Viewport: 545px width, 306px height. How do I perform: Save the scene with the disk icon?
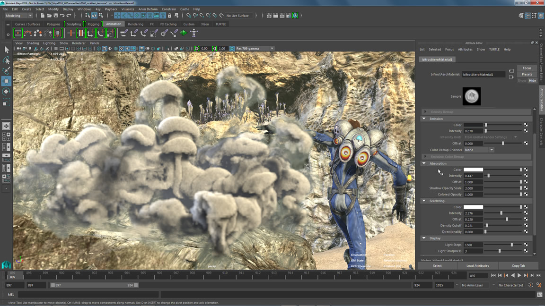tap(56, 16)
